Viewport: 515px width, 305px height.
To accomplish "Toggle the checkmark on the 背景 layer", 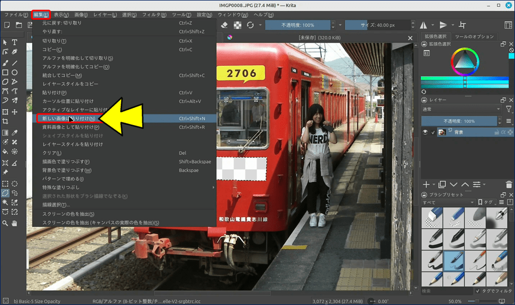I will [433, 132].
